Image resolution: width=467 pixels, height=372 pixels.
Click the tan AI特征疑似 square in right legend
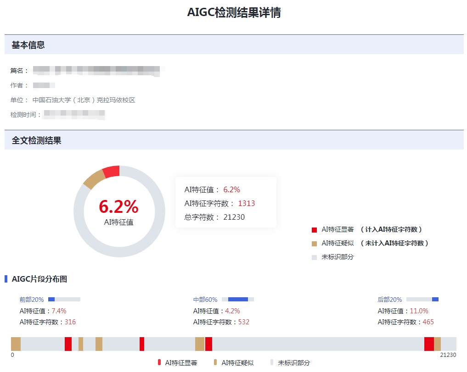314,244
